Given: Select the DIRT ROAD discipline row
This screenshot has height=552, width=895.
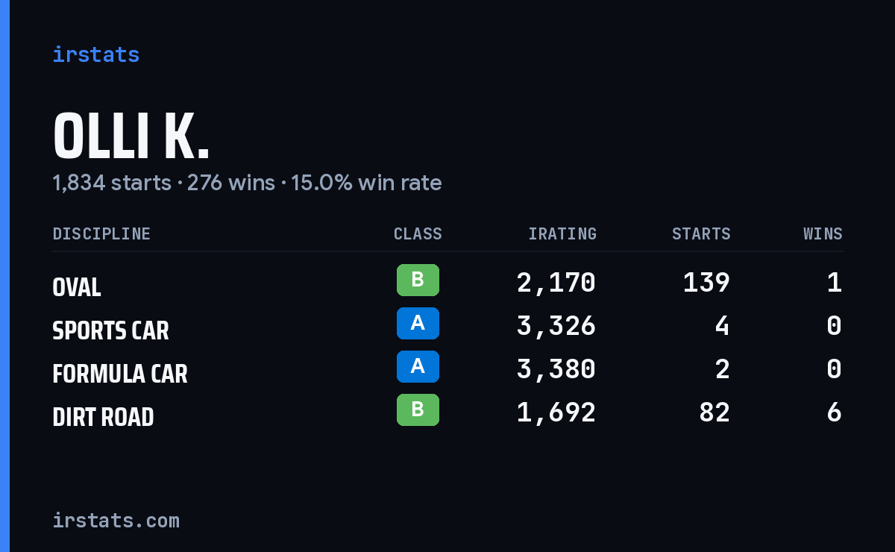Looking at the screenshot, I should [x=447, y=413].
